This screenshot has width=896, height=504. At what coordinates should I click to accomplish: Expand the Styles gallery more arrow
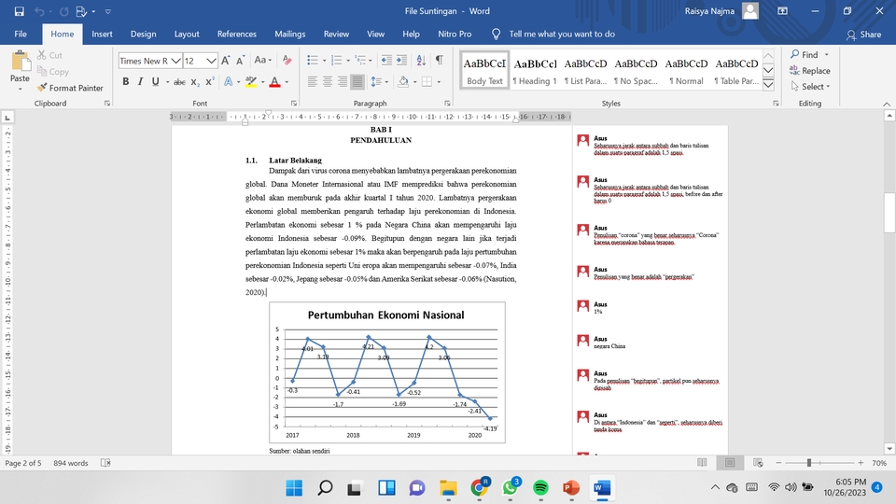click(768, 82)
